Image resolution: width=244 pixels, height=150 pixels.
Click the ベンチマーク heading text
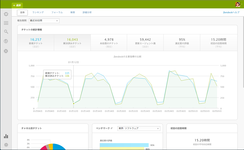[x=103, y=128]
